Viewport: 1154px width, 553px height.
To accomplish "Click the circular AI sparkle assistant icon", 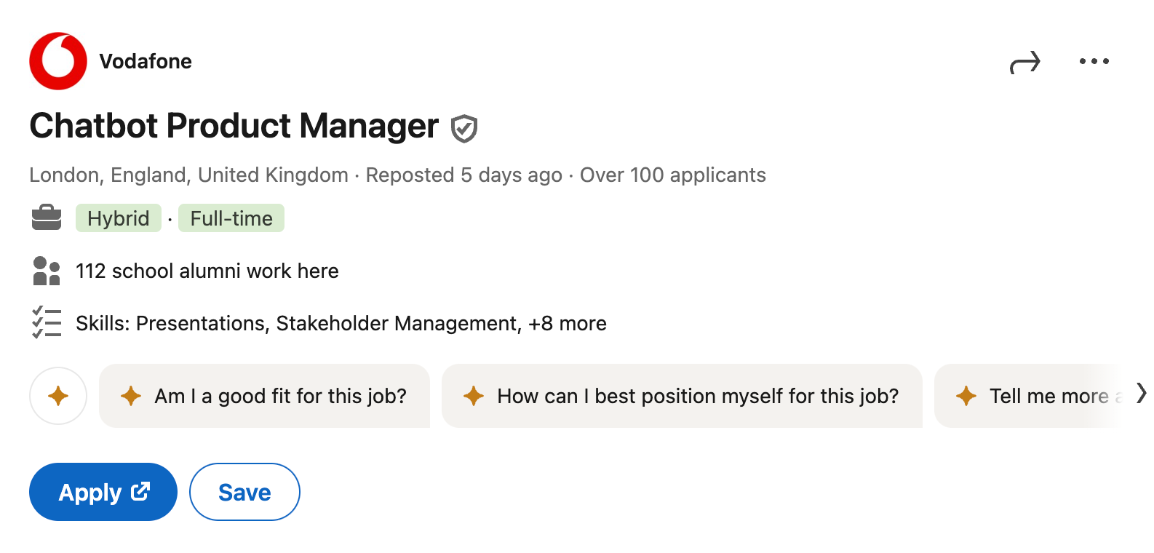I will (x=58, y=396).
